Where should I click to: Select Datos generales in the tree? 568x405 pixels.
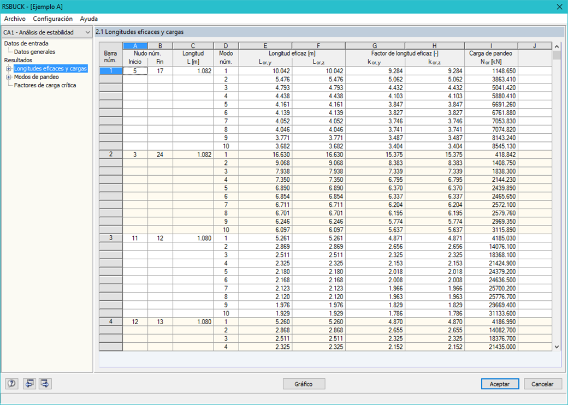(x=34, y=52)
